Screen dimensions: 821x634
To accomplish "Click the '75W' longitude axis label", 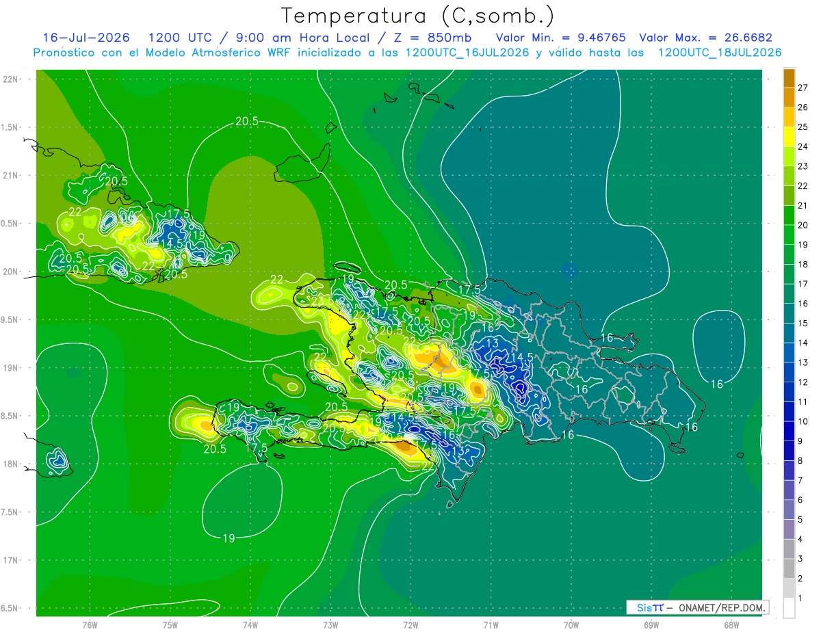I will pyautogui.click(x=170, y=625).
